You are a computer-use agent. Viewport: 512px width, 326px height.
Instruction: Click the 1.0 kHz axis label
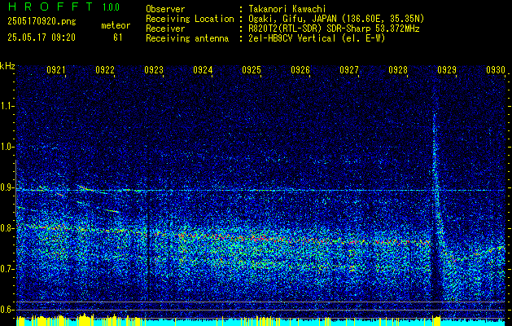pos(7,148)
